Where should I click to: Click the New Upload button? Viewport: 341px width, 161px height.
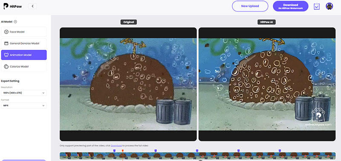[x=250, y=6]
